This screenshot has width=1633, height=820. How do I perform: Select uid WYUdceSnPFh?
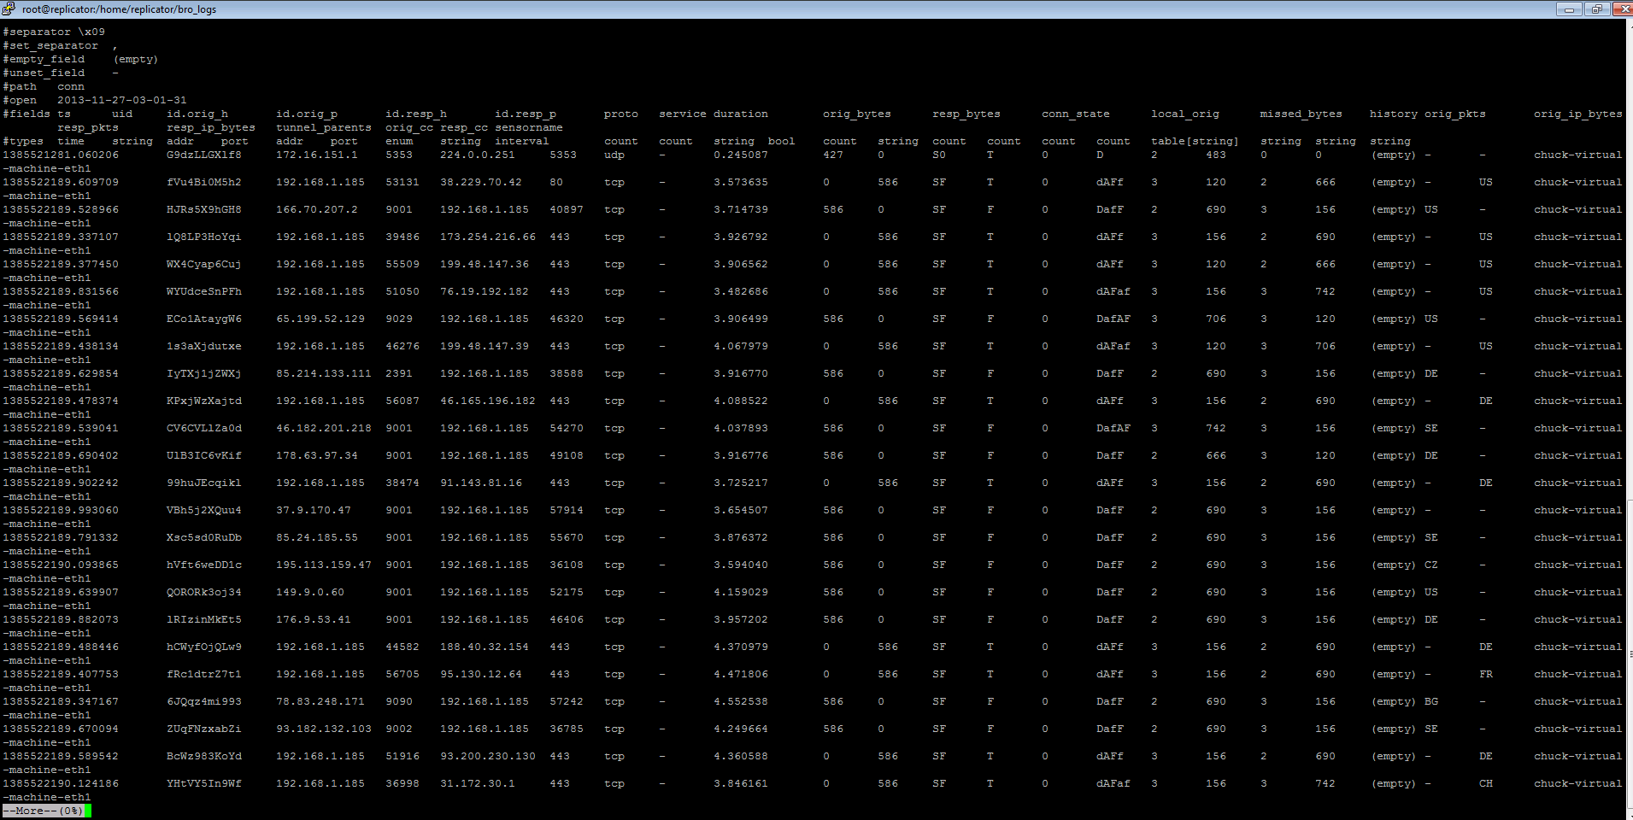coord(204,292)
